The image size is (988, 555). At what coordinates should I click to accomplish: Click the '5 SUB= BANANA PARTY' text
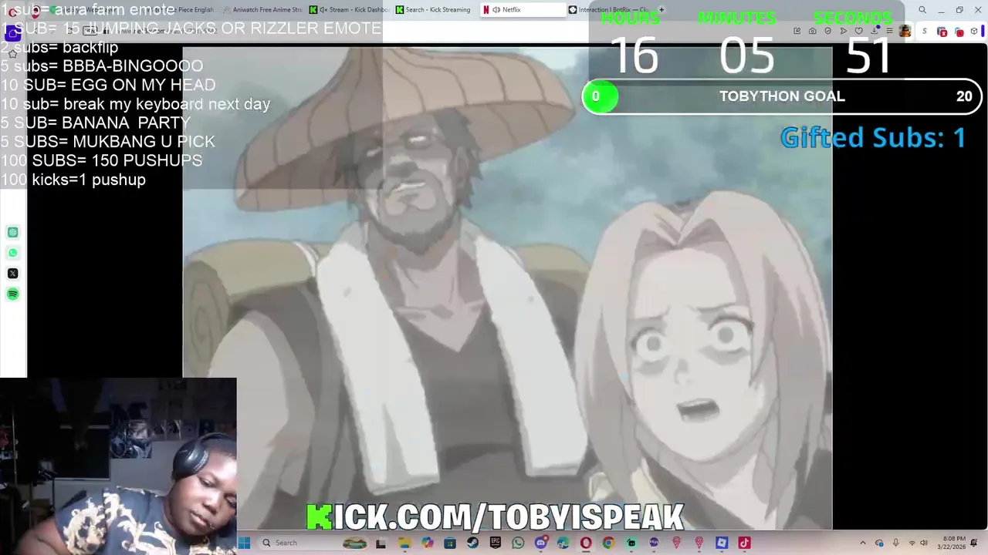coord(95,123)
